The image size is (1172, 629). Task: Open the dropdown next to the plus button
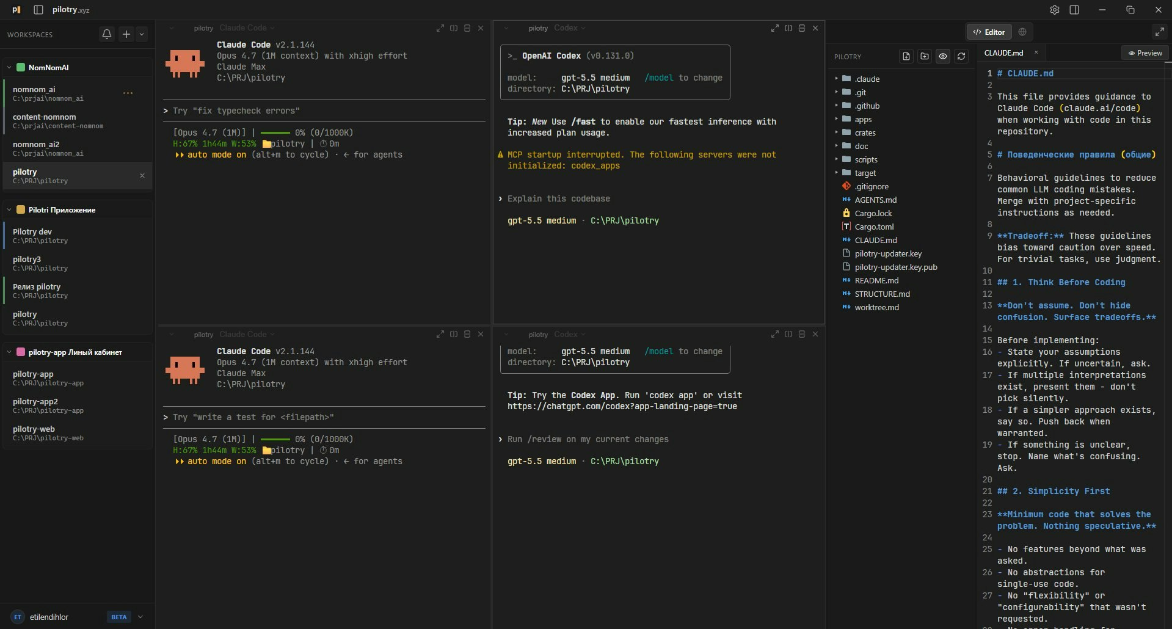[142, 34]
